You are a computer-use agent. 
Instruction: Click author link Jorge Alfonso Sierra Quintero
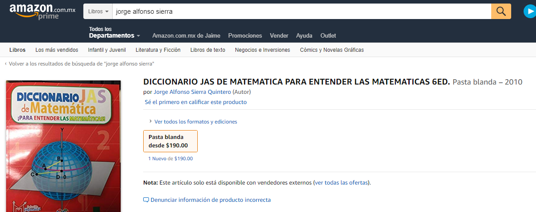tap(192, 92)
